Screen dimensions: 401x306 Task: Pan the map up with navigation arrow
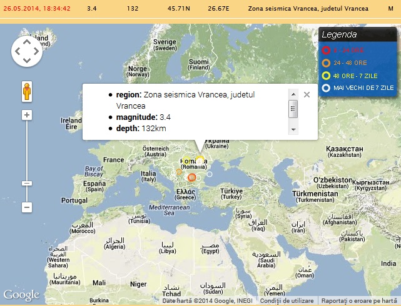27,42
